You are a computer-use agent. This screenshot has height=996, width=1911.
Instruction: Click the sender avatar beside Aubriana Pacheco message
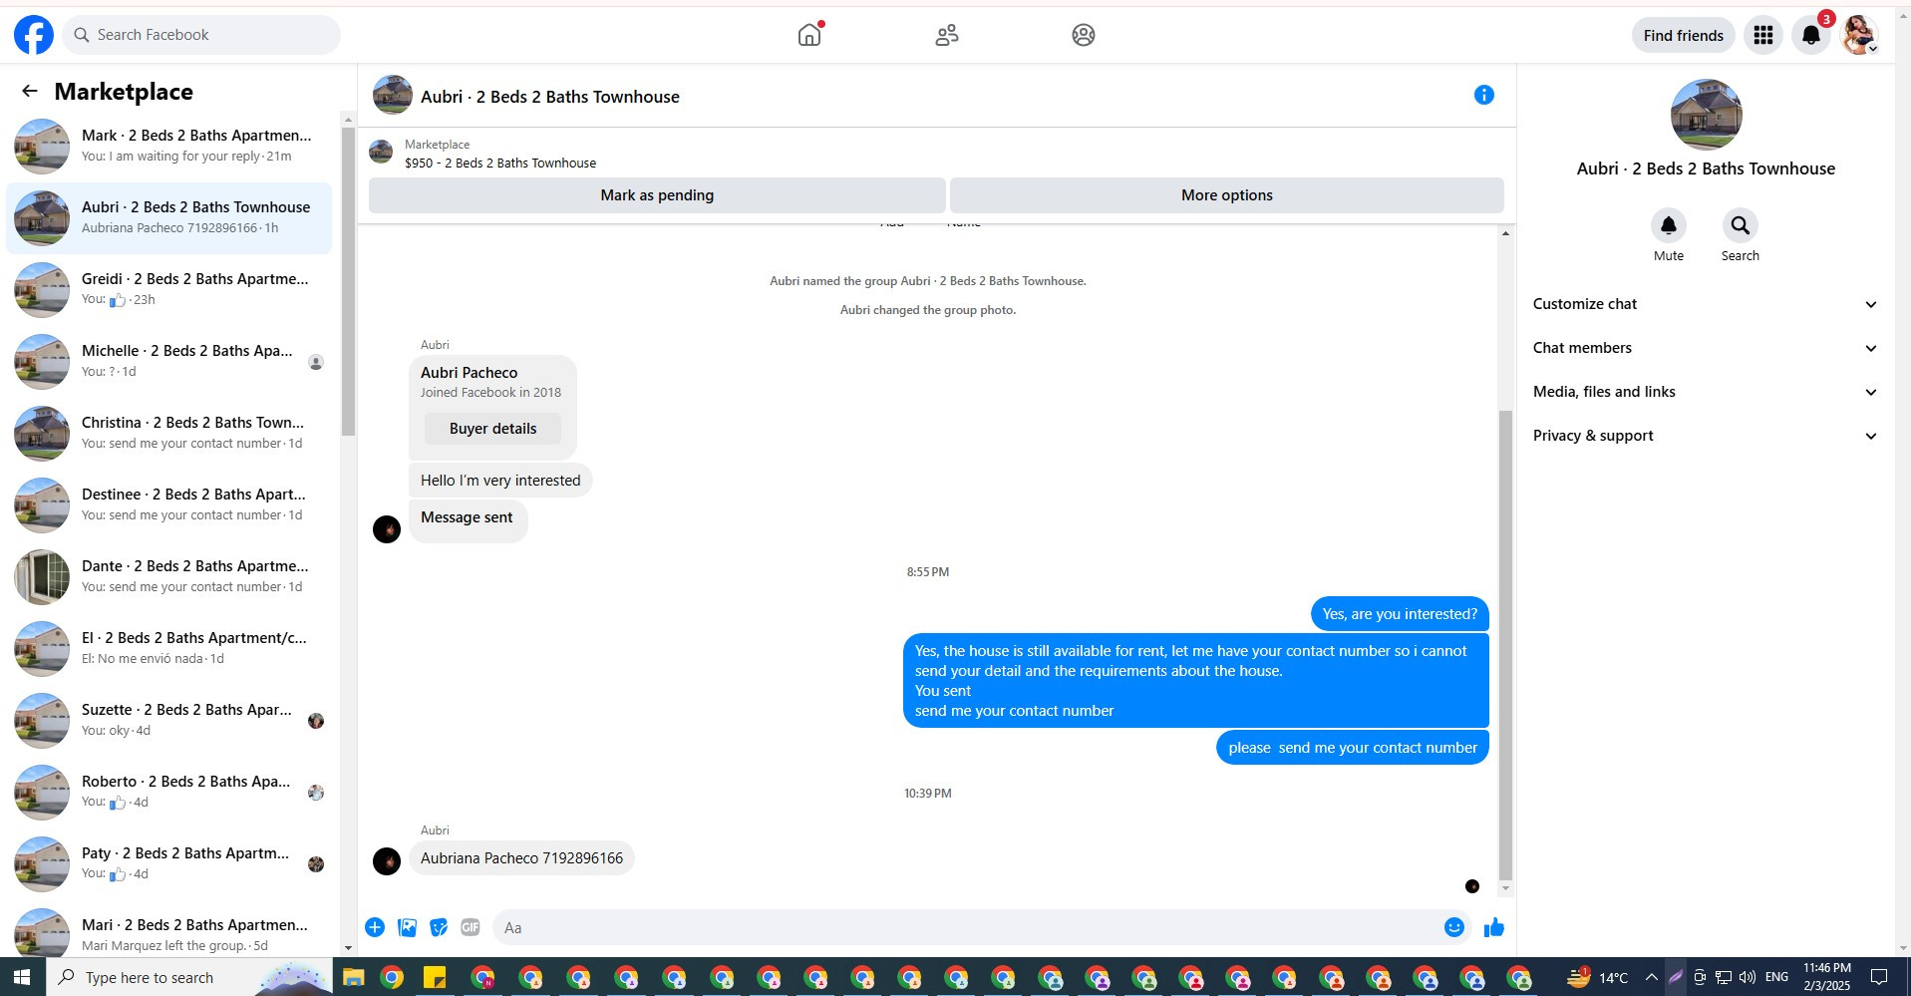387,861
